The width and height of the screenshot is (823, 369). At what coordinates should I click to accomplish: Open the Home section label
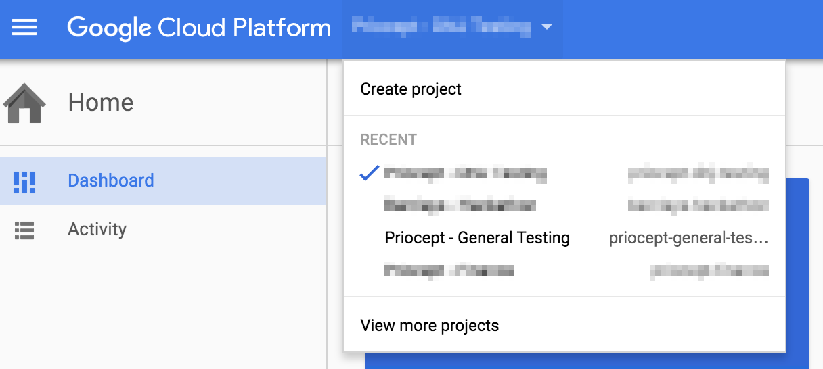tap(101, 103)
